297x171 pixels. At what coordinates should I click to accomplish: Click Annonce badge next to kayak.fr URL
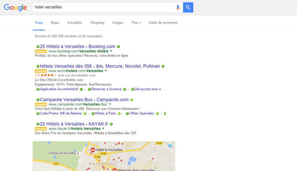[x=41, y=129]
